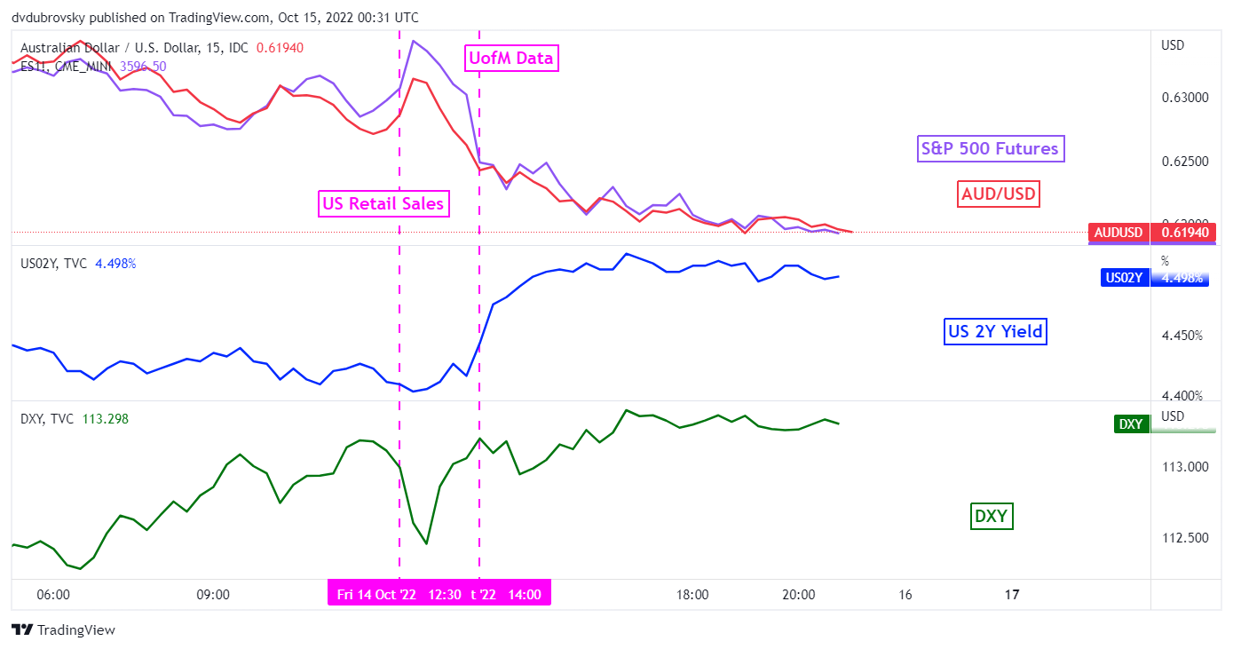
Task: Click the red AUD/USD text annotation
Action: pyautogui.click(x=999, y=193)
